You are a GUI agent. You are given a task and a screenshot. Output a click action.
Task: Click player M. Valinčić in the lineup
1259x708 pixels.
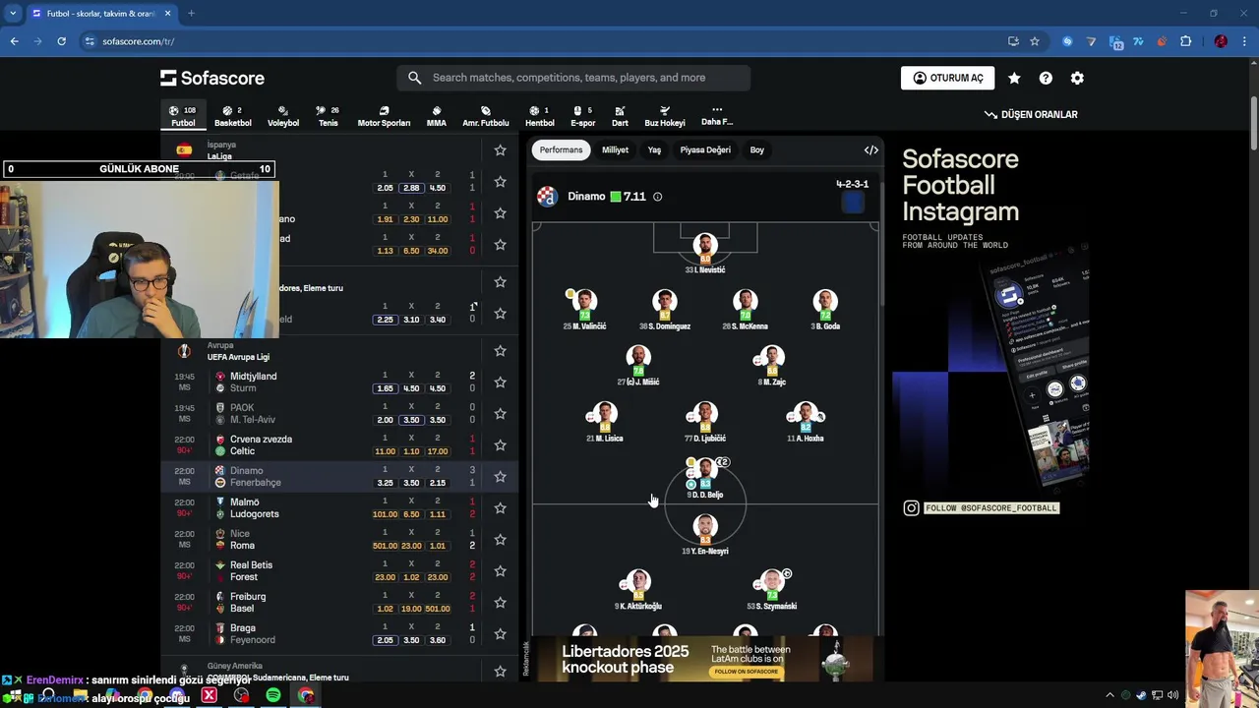584,309
